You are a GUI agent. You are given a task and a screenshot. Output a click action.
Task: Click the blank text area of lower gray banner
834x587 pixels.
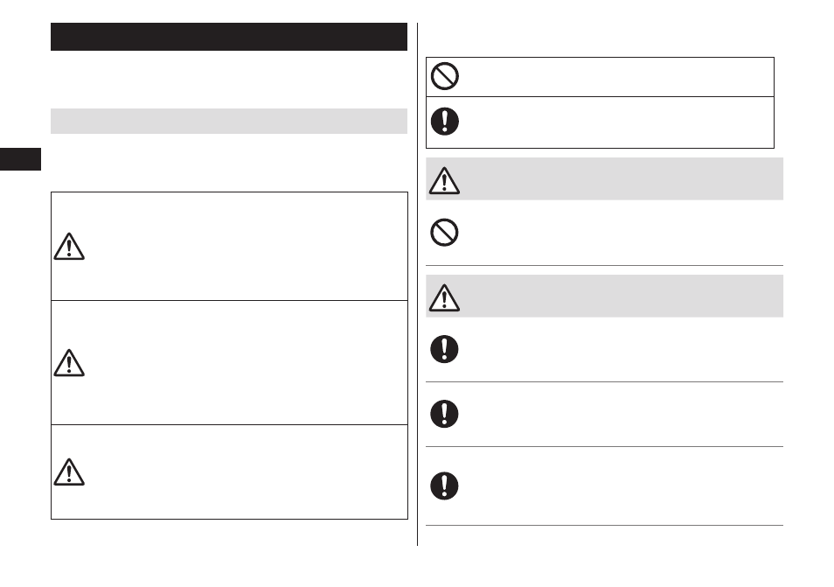click(622, 296)
